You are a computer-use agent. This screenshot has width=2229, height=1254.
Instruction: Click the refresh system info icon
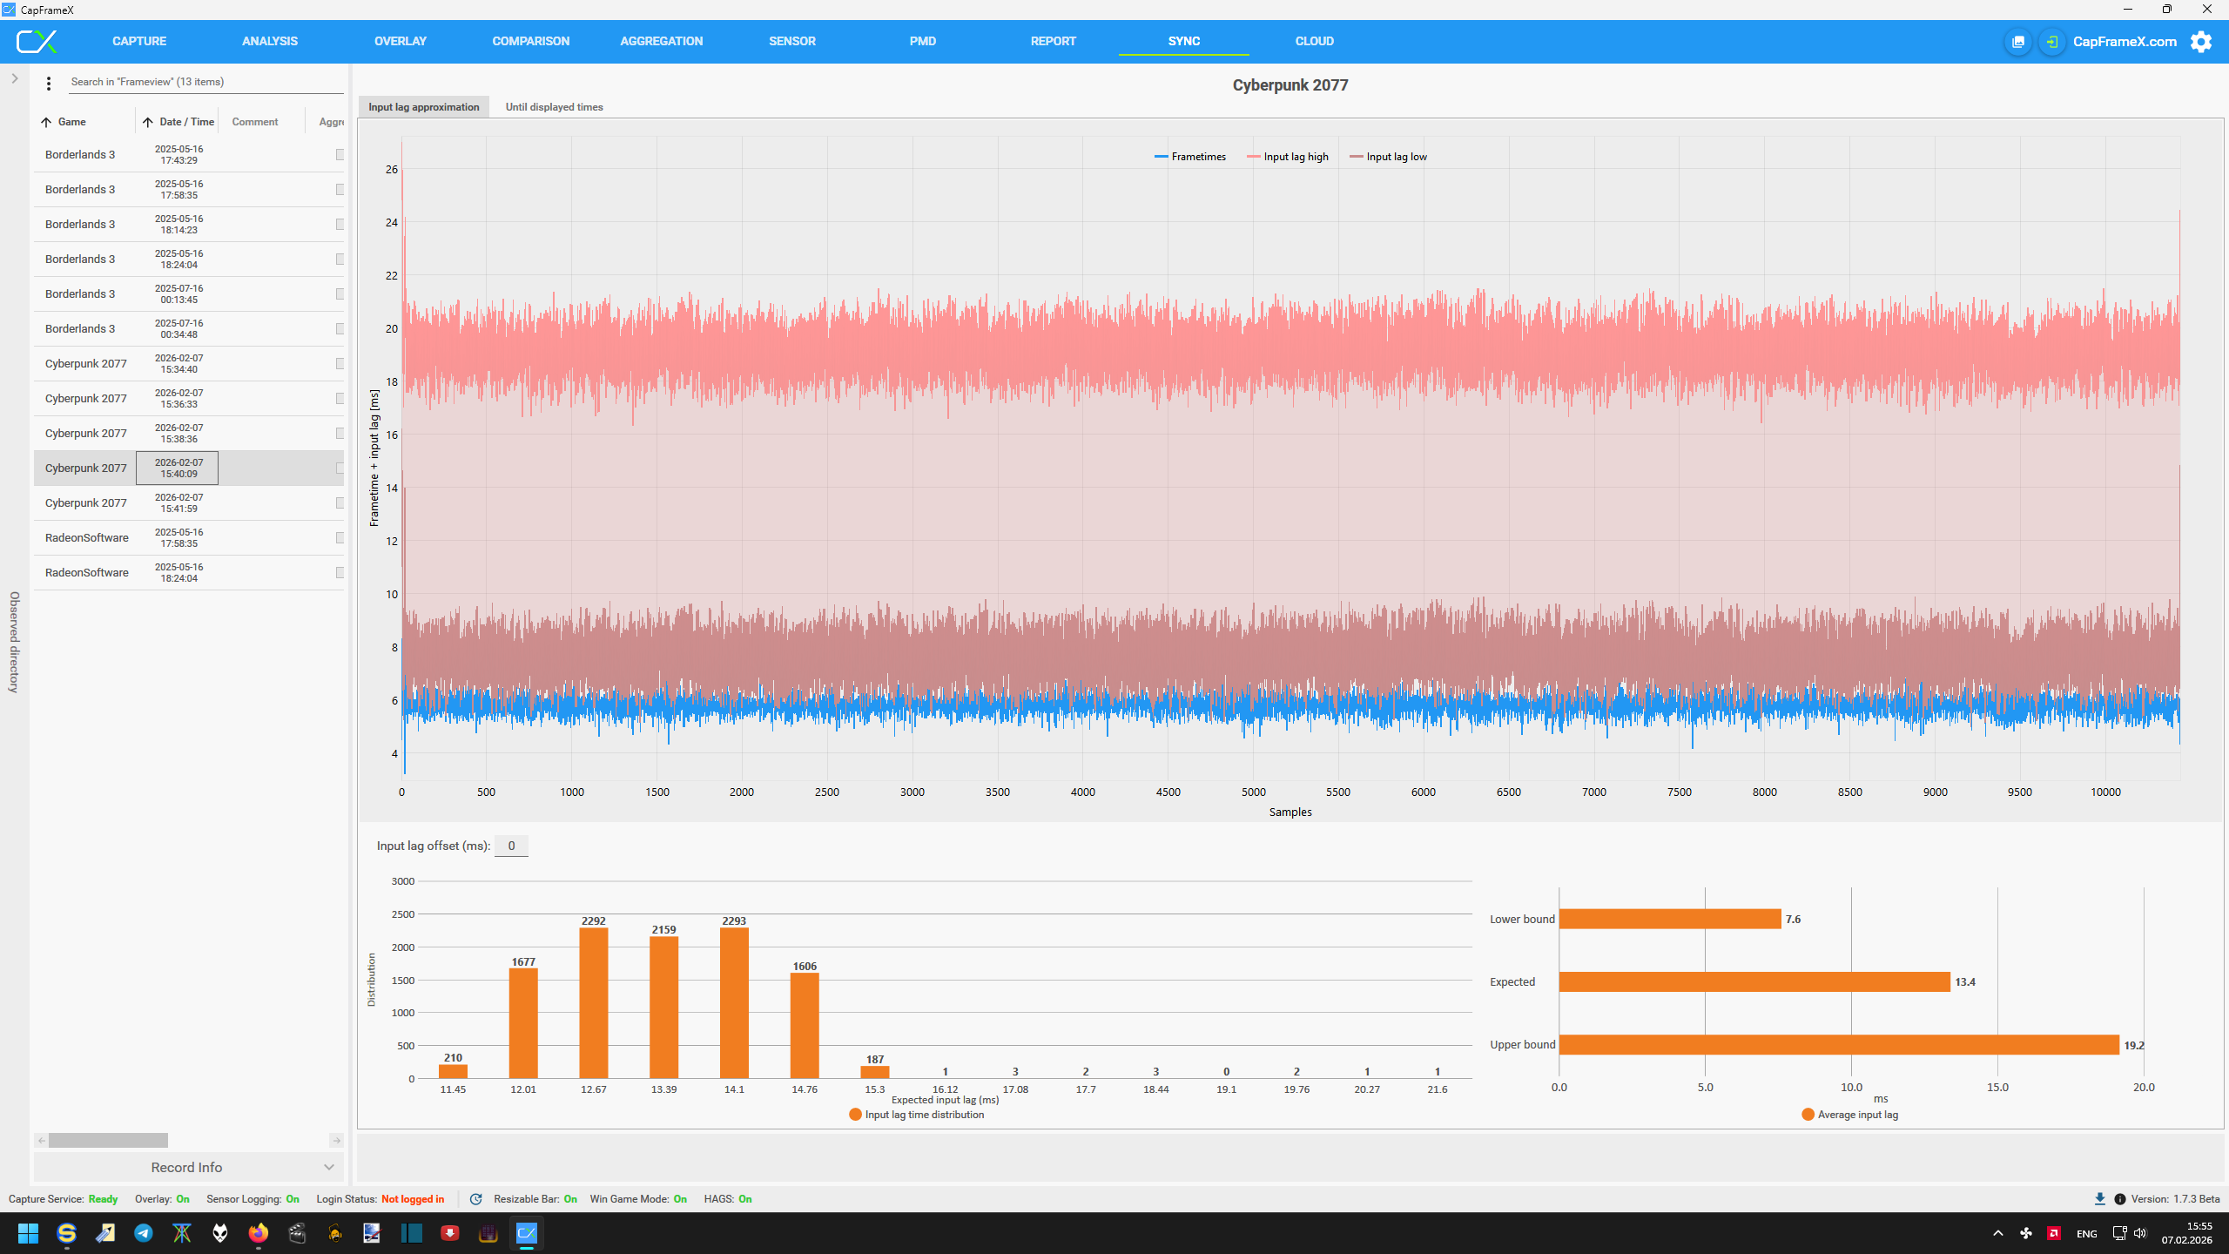(475, 1199)
